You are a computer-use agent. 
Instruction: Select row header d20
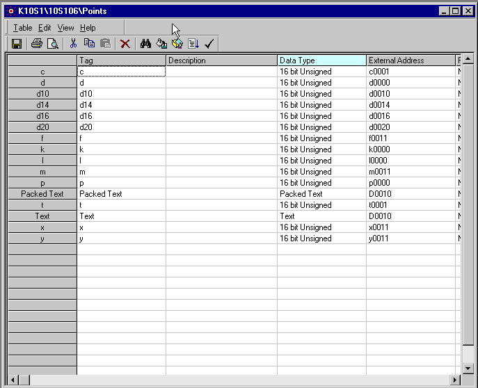pyautogui.click(x=42, y=127)
